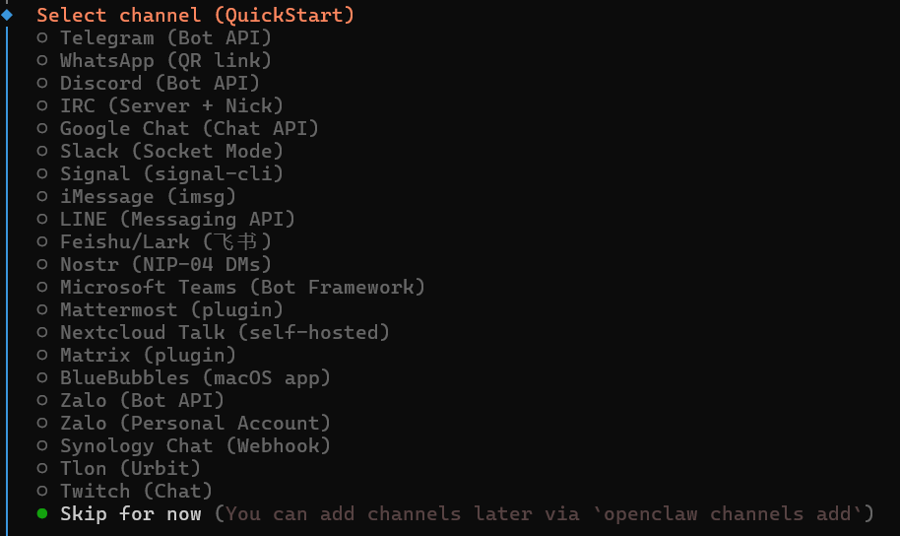
Task: Pick Nextcloud Talk (self-hosted) option
Action: pyautogui.click(x=225, y=333)
